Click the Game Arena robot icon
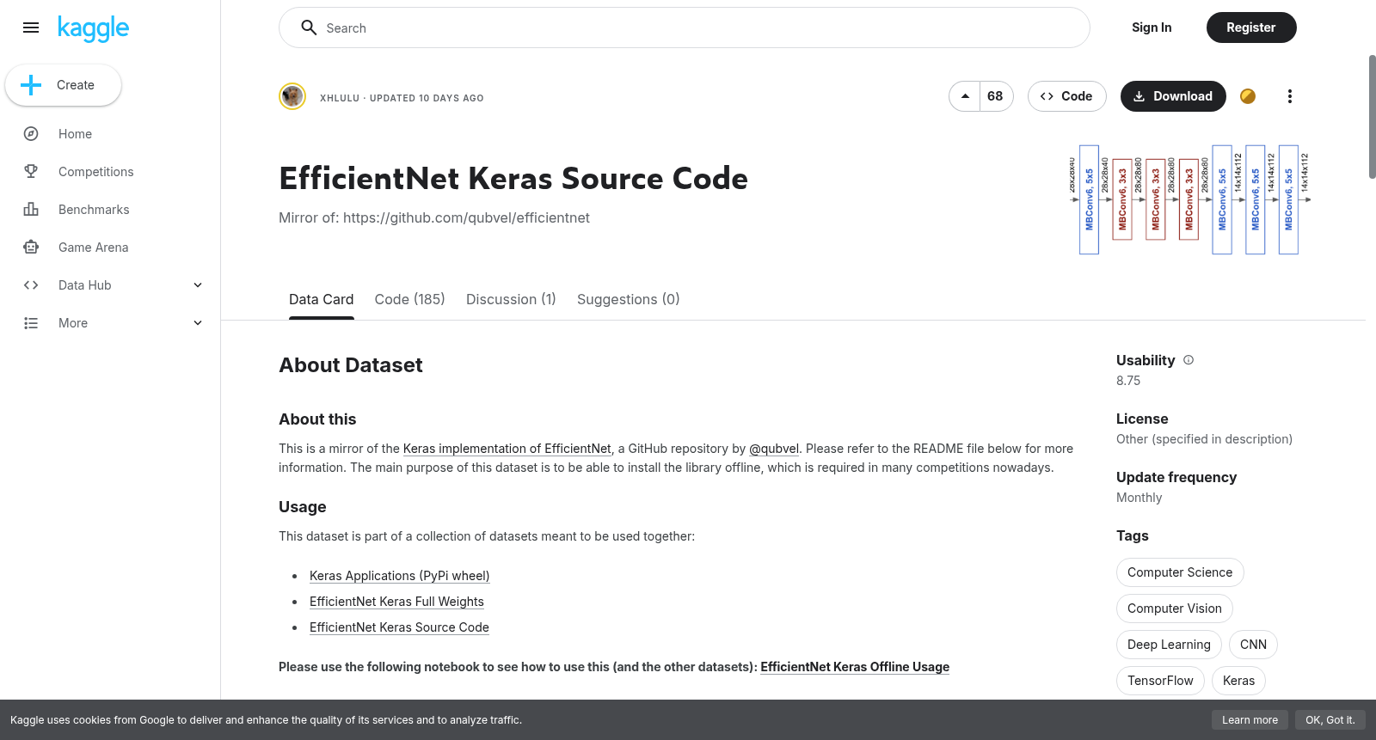This screenshot has height=740, width=1376. tap(31, 248)
